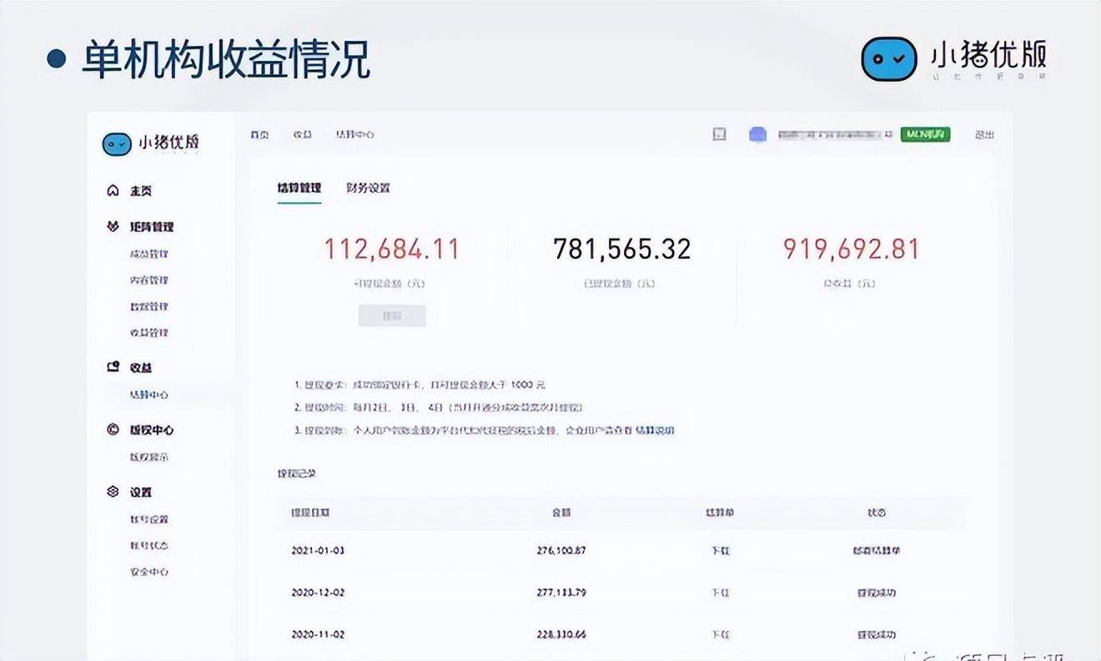The image size is (1101, 661).
Task: Open the blue 结算说明 link
Action: point(655,431)
